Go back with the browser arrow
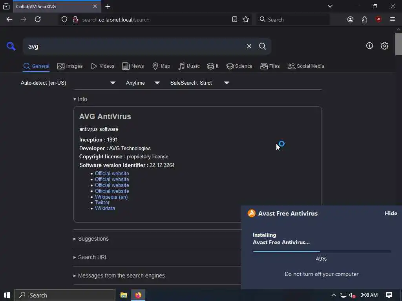This screenshot has width=402, height=301. pos(9,20)
